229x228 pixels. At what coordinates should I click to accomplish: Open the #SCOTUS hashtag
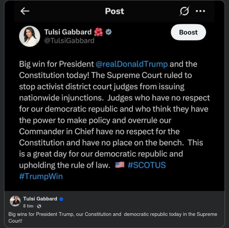pos(147,165)
